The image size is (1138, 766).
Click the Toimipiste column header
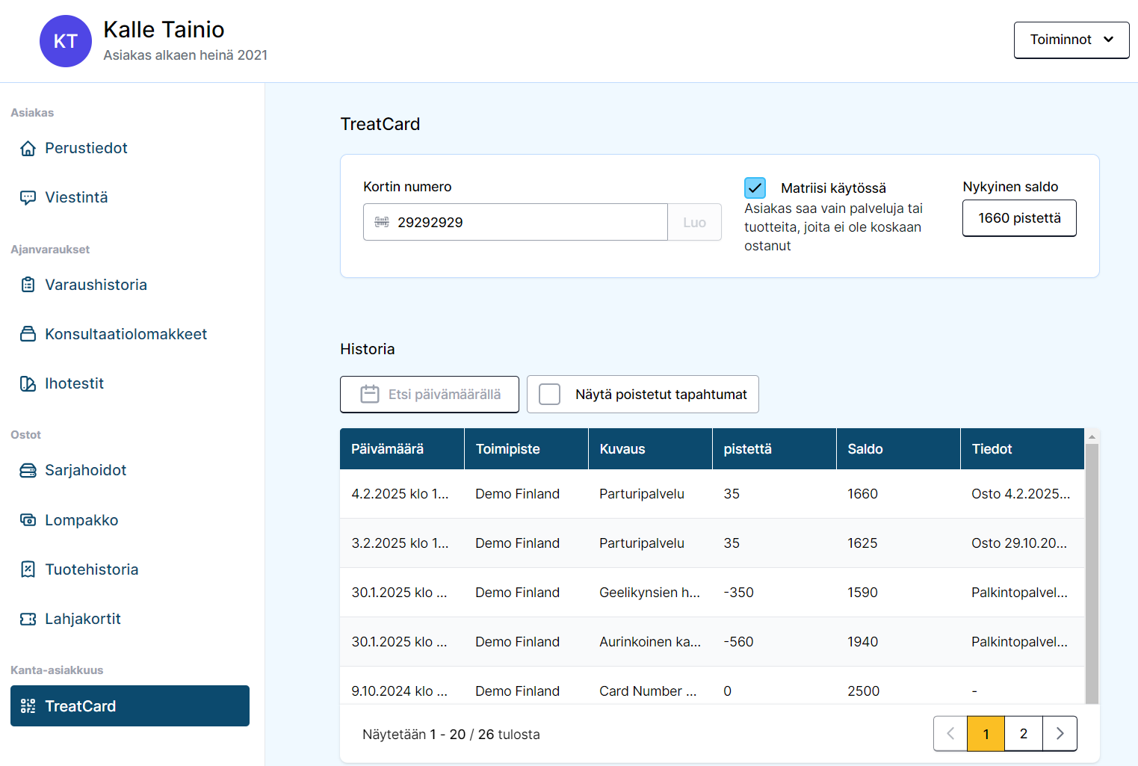[526, 449]
